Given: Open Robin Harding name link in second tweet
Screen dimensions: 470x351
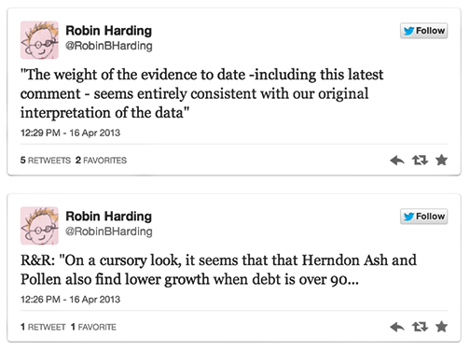Looking at the screenshot, I should [109, 216].
